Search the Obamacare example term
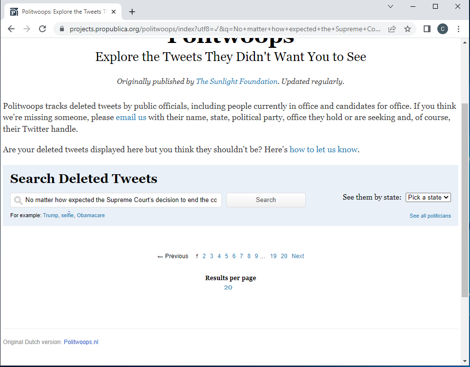Screen dimensions: 470x367 pos(91,215)
